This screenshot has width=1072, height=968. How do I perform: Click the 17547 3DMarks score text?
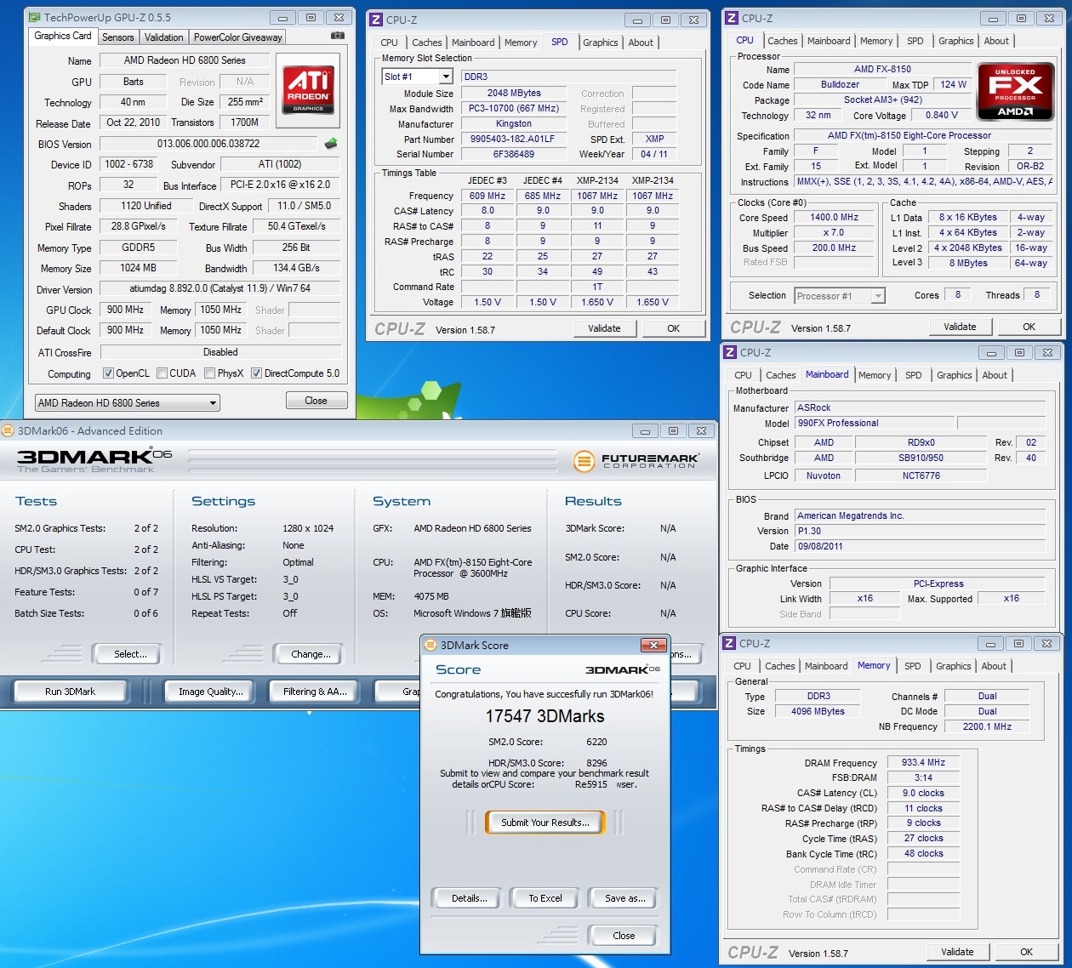click(x=545, y=716)
